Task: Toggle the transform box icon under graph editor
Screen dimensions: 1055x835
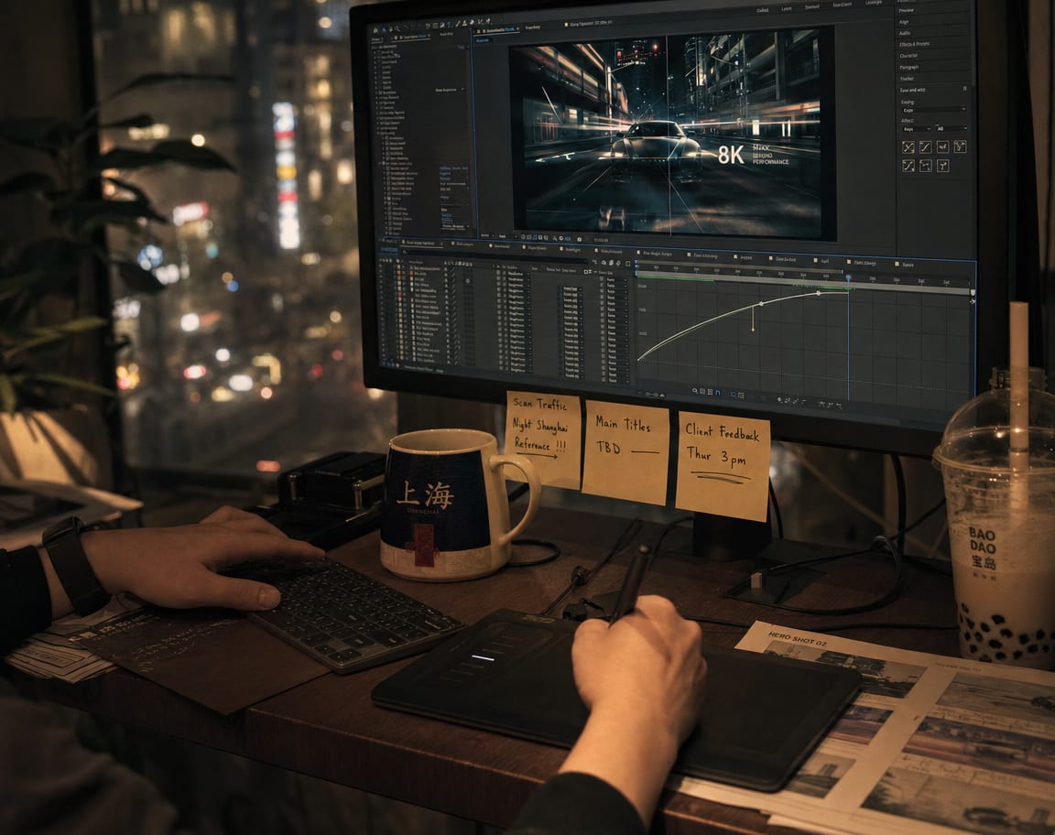Action: (710, 392)
